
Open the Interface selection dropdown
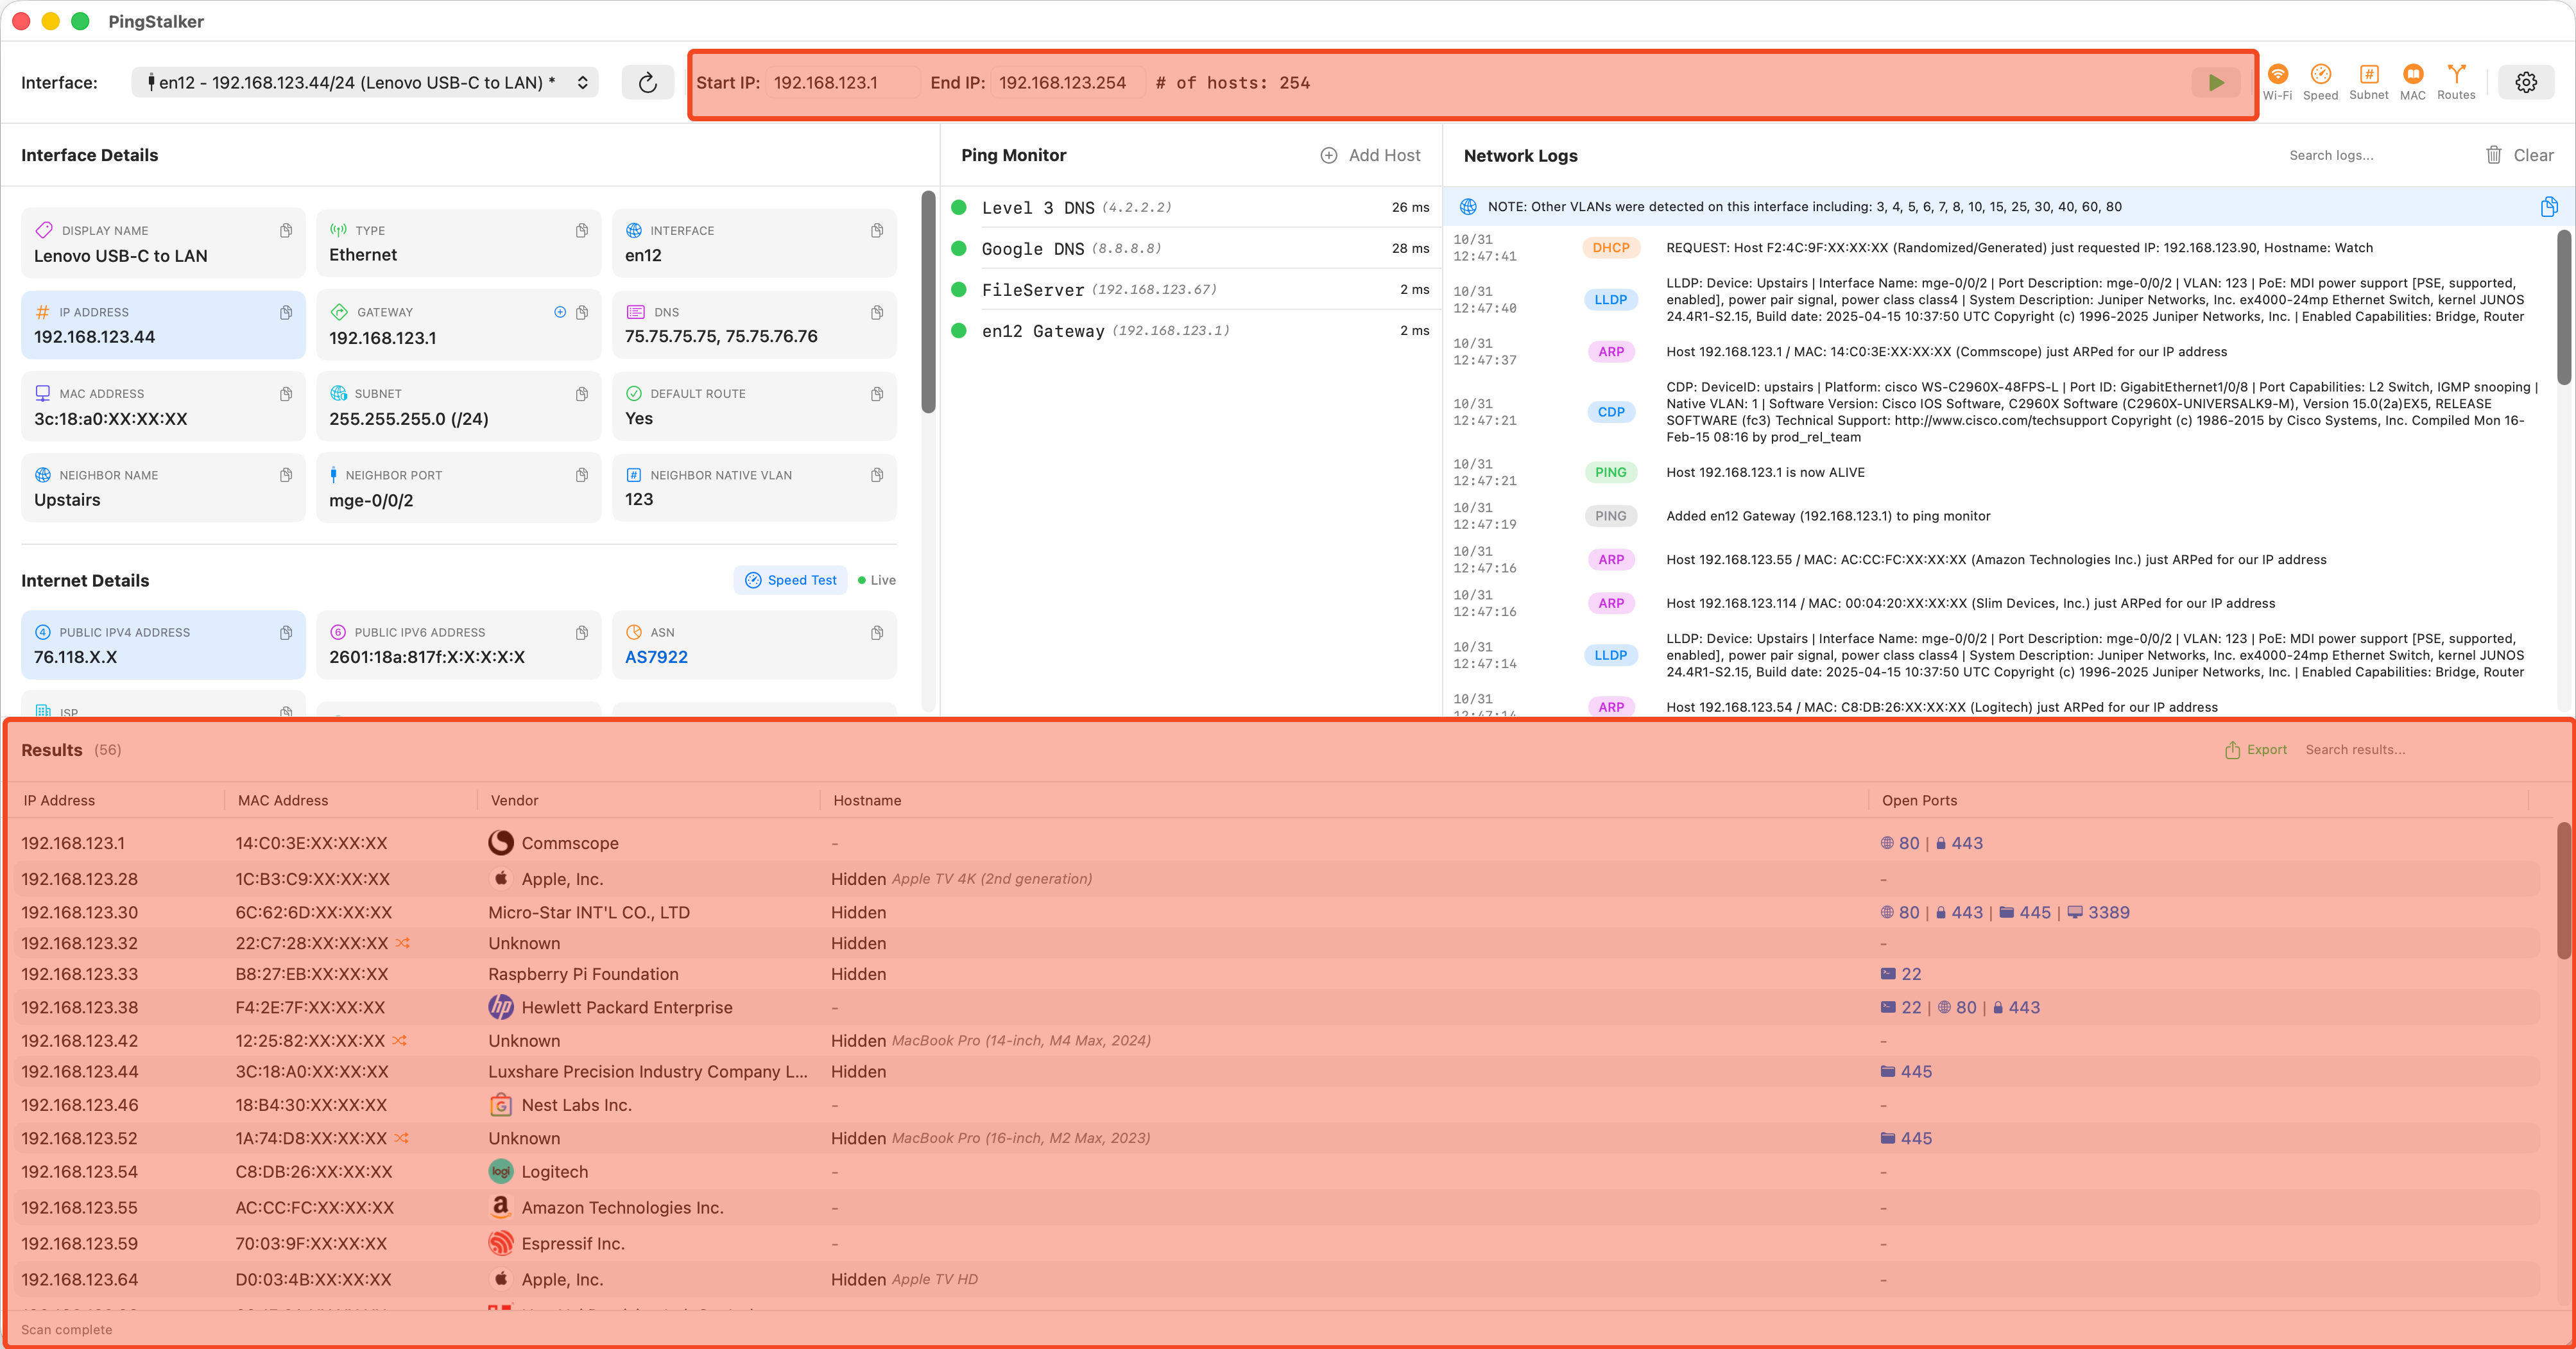(x=364, y=82)
